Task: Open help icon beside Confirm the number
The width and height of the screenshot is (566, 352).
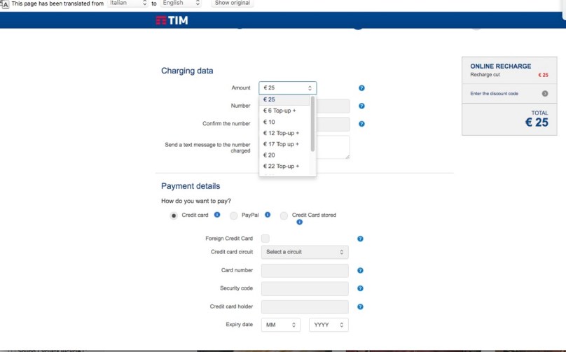Action: tap(361, 124)
